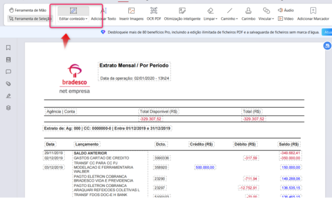Open the attachments paperclip panel
The width and height of the screenshot is (332, 198).
point(8,84)
